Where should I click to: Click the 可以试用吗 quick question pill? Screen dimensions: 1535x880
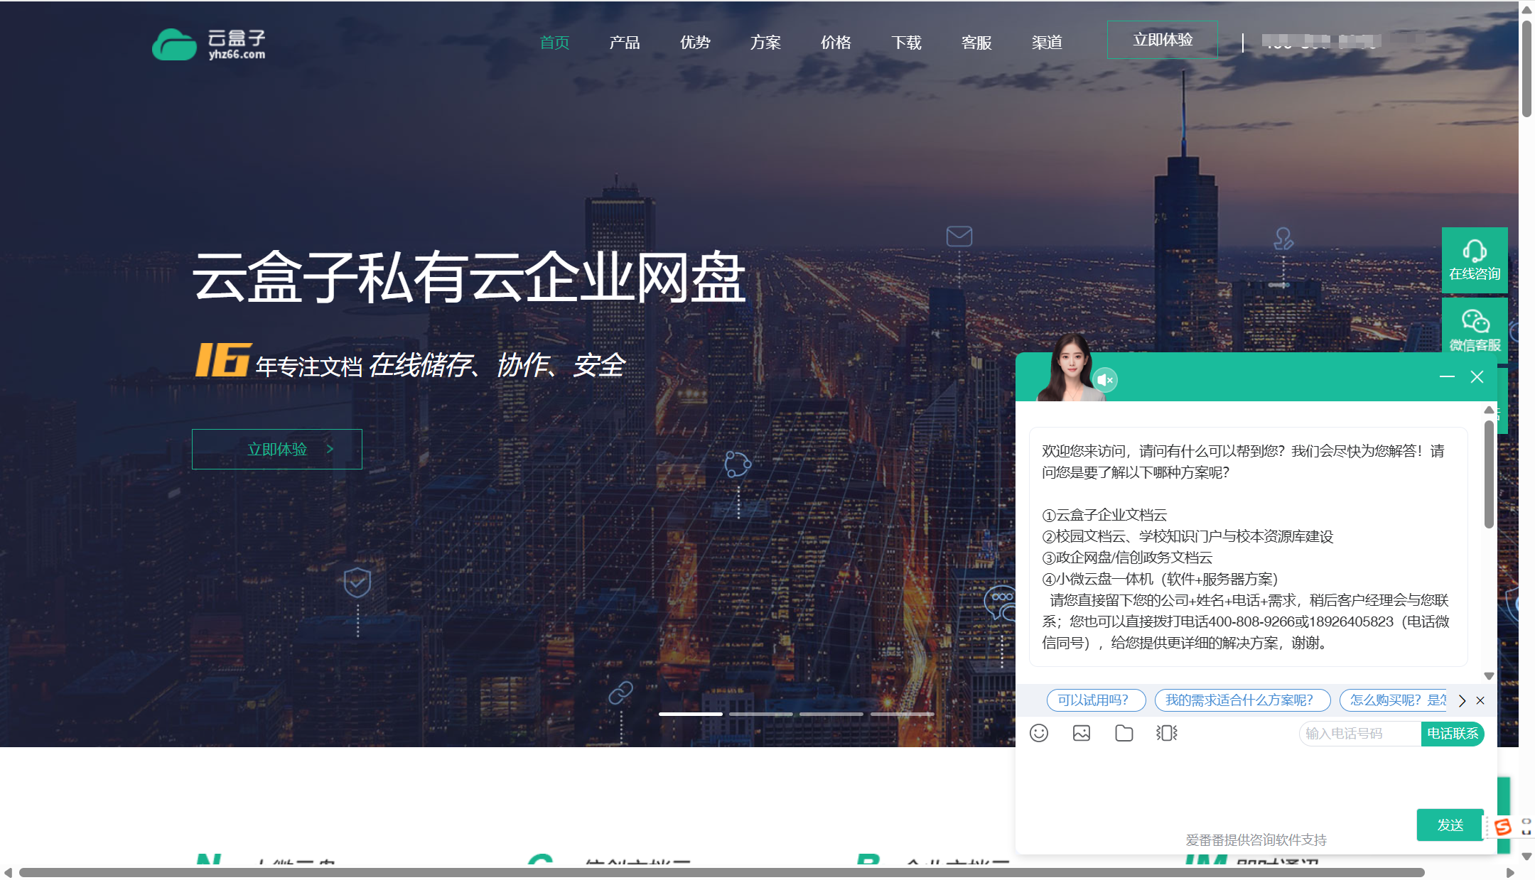pyautogui.click(x=1097, y=700)
